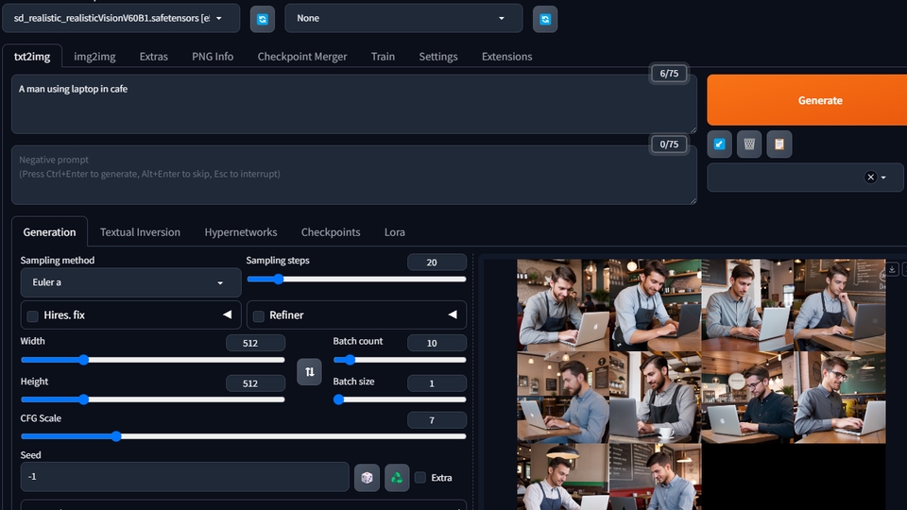Enable the Hires. fix checkbox
The height and width of the screenshot is (510, 907).
tap(33, 315)
